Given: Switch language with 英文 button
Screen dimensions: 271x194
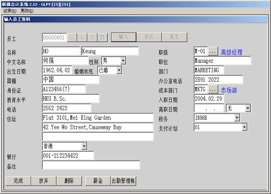Looking at the screenshot, I should (x=174, y=37).
